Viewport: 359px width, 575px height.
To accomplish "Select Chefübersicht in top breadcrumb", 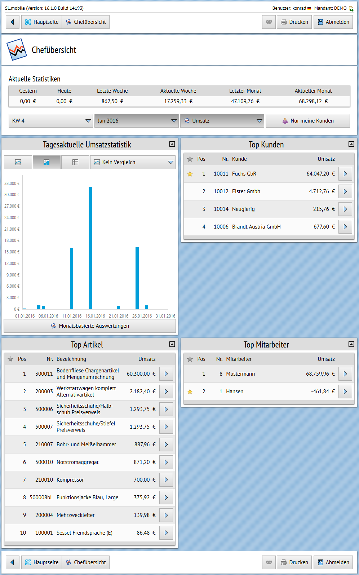I will (86, 22).
